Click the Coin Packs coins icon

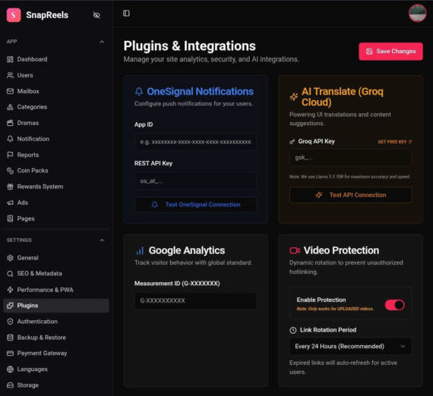tap(10, 171)
